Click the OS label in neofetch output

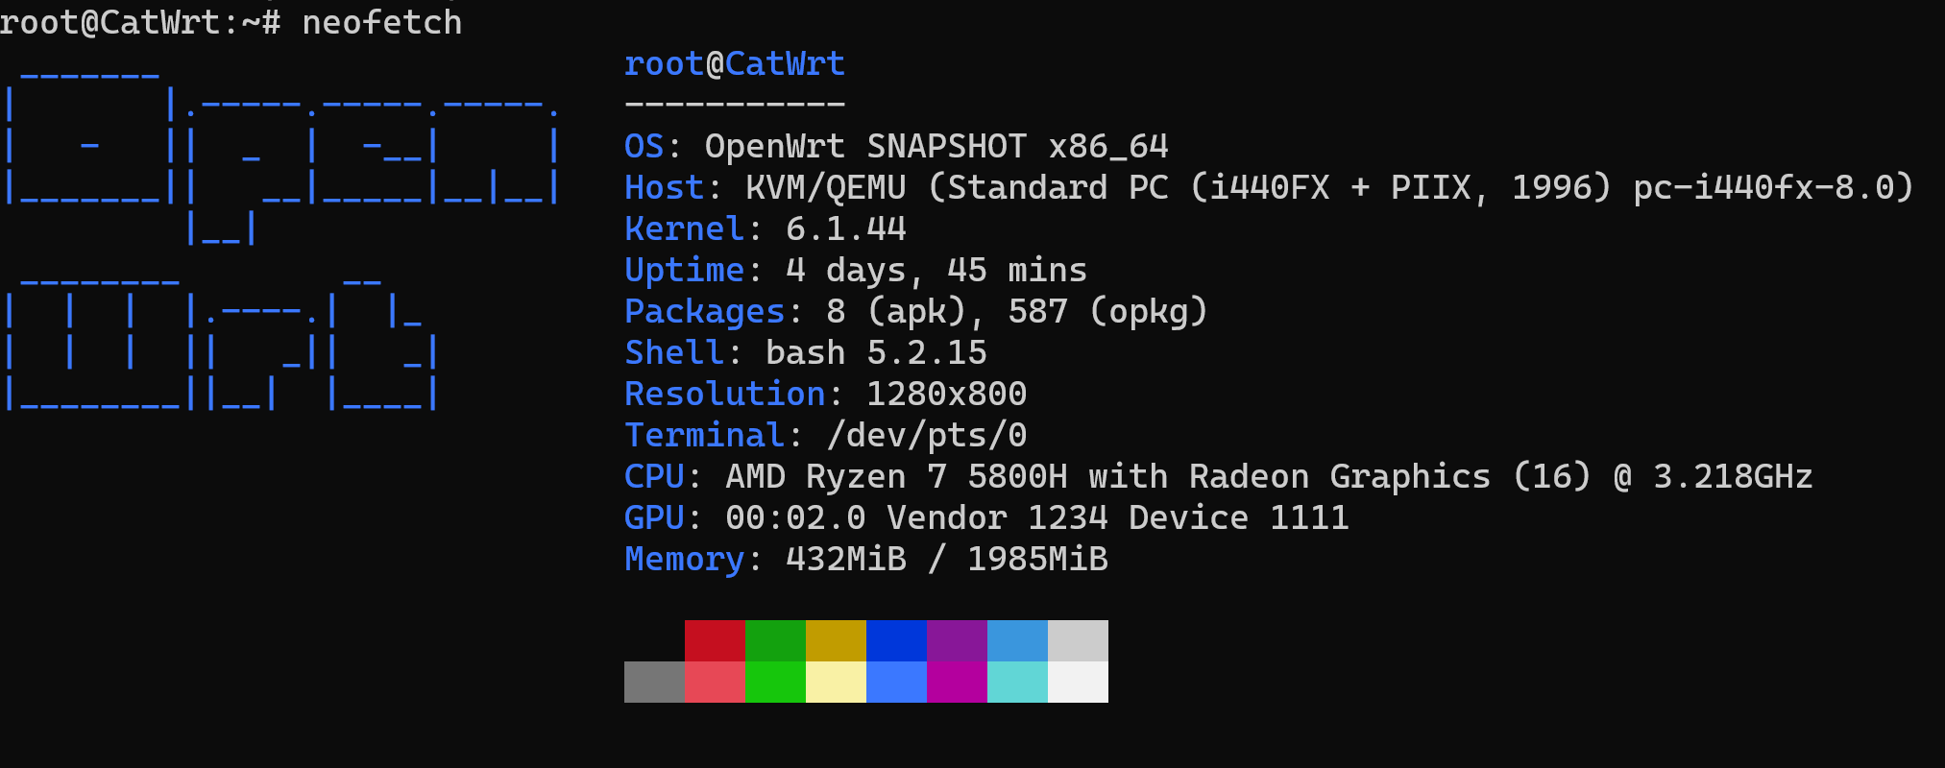[x=644, y=147]
